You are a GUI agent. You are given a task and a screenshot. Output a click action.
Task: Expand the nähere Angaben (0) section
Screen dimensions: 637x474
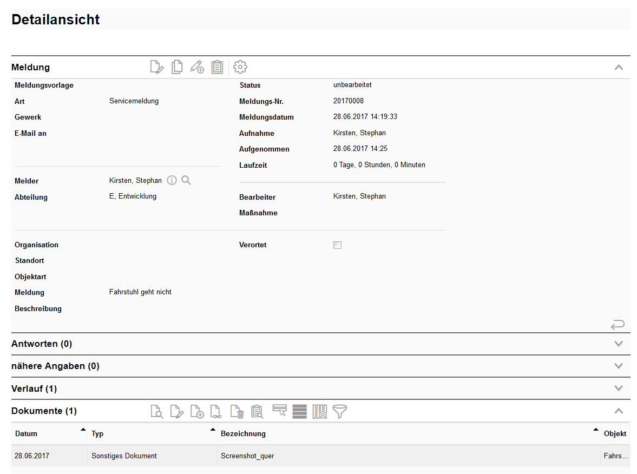point(619,366)
